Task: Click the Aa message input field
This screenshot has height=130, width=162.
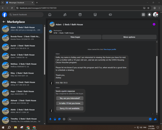Action: click(x=108, y=119)
